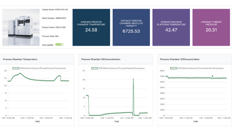Viewport: 232px width, 133px height.
Task: Toggle legend swatch in rightmost O2Concentration chart
Action: 174,68
